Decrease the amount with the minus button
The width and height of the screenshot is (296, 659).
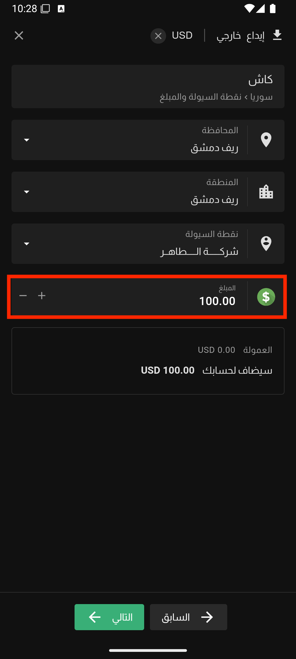23,295
